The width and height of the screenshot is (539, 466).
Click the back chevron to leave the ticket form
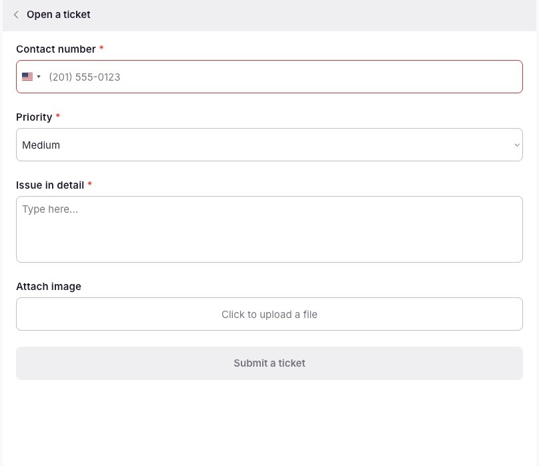coord(16,14)
